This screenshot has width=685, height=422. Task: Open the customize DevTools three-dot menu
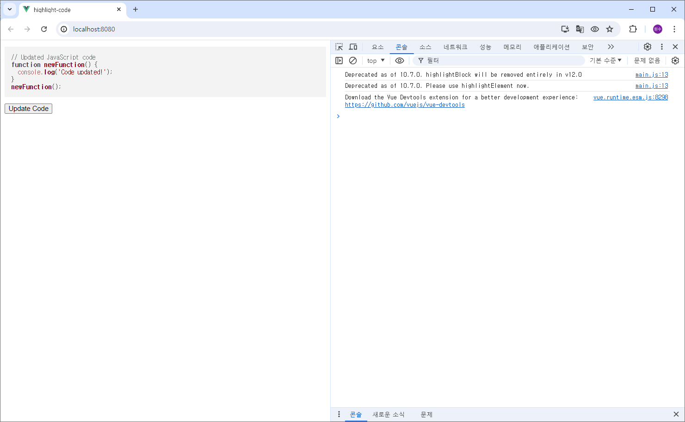click(661, 47)
